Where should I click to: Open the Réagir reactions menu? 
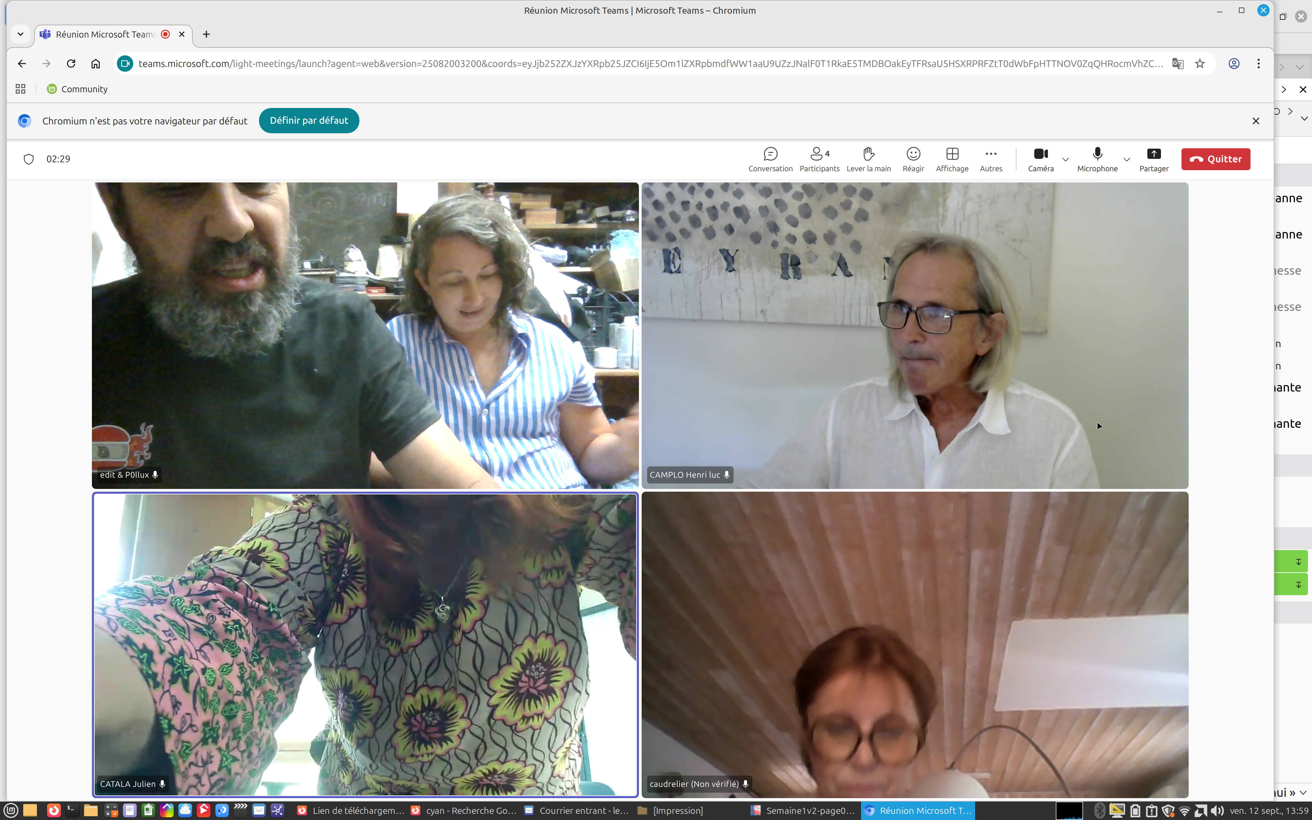(x=913, y=160)
